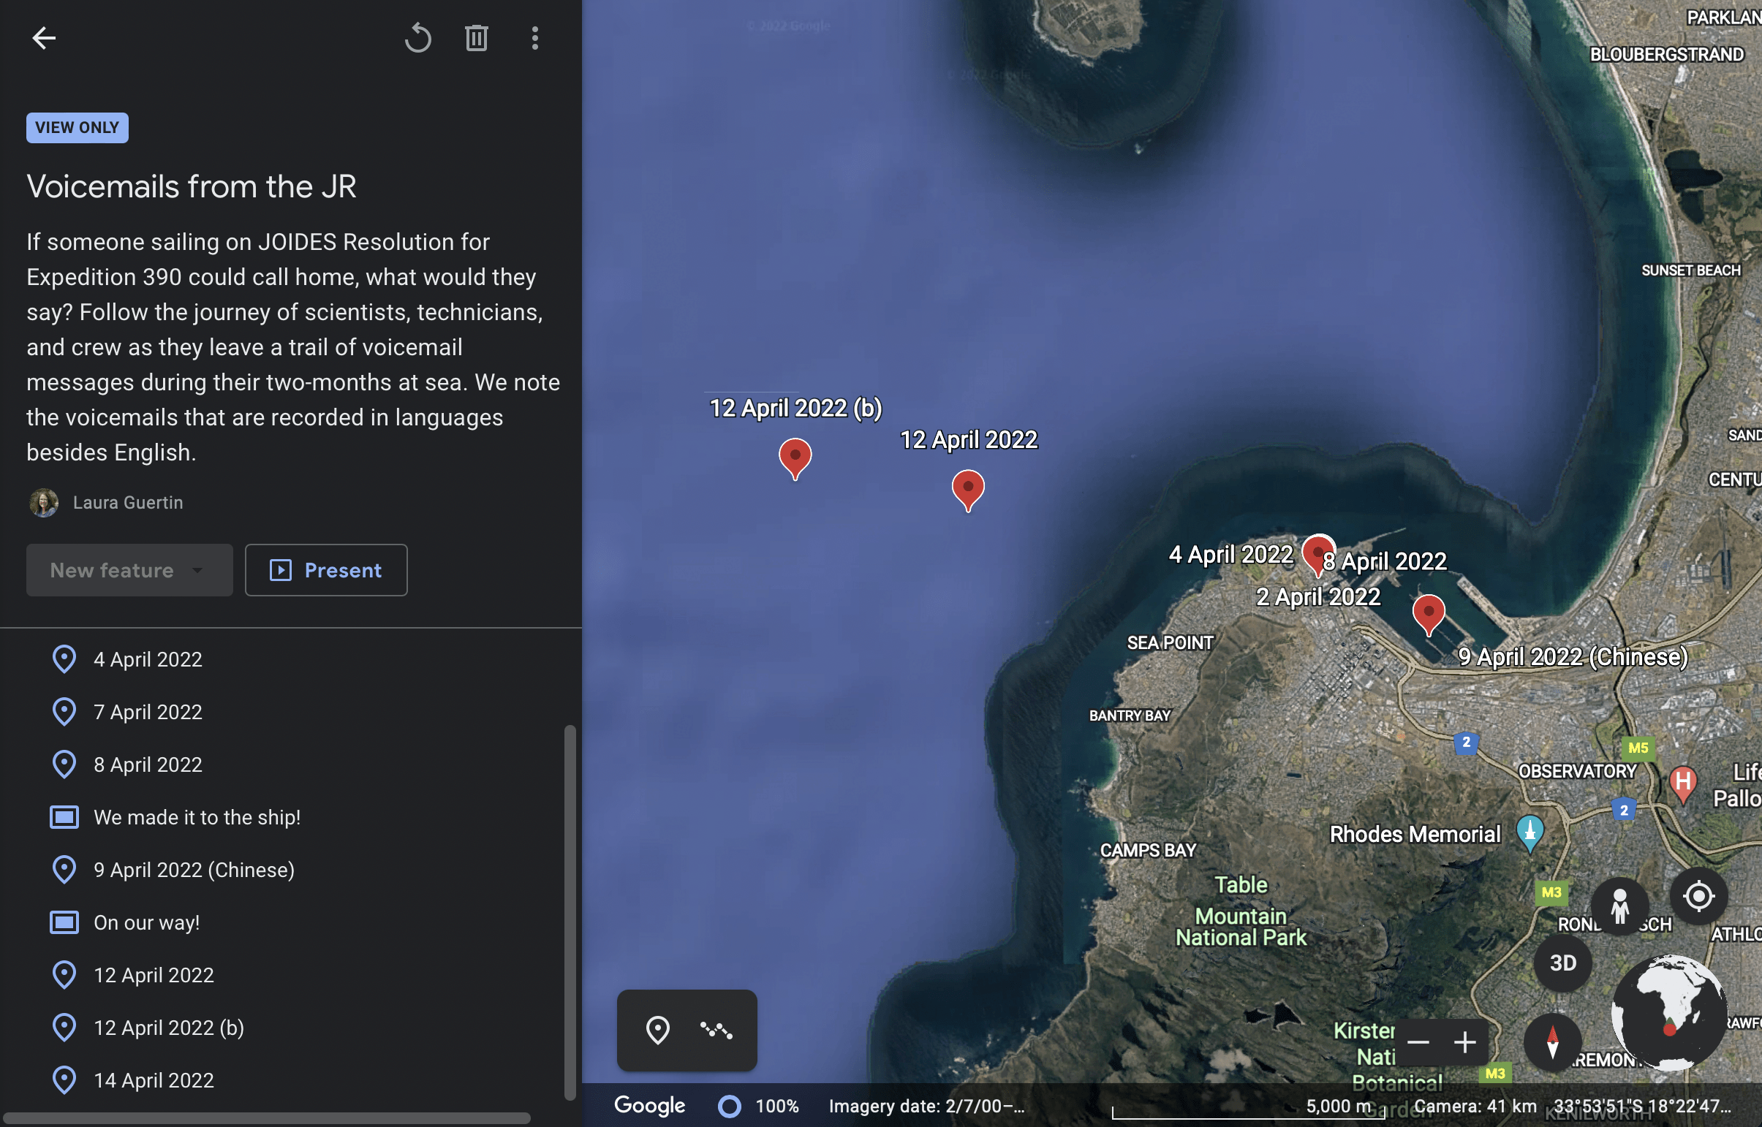Click the red map pin under 12 April 2022 label
This screenshot has width=1762, height=1127.
click(x=968, y=490)
